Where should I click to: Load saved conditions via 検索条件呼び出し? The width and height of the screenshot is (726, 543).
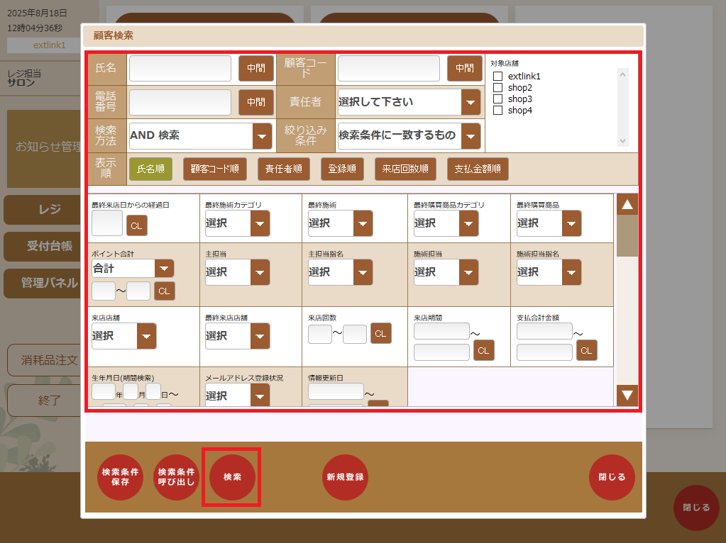[175, 477]
